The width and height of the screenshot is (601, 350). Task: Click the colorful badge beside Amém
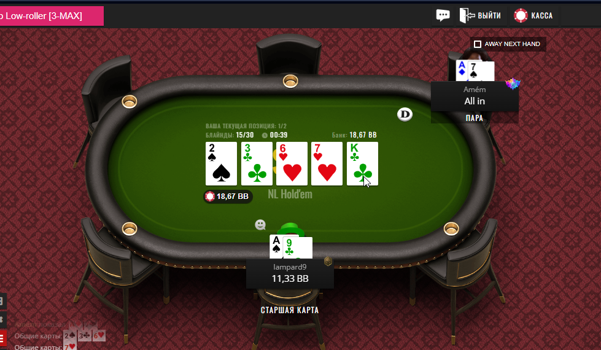(x=513, y=83)
